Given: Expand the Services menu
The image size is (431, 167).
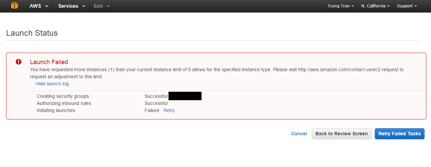Looking at the screenshot, I should tap(72, 6).
